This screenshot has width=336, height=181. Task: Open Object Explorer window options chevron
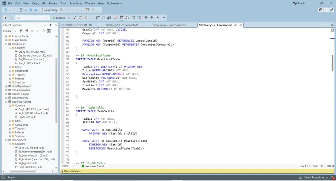point(45,25)
